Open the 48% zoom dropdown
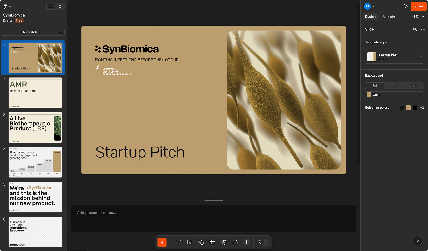 [x=418, y=17]
